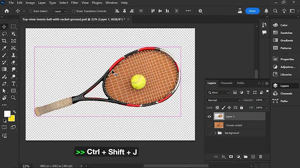Show the Tennis racket layer visibility
The image size is (300, 168).
(x=209, y=125)
